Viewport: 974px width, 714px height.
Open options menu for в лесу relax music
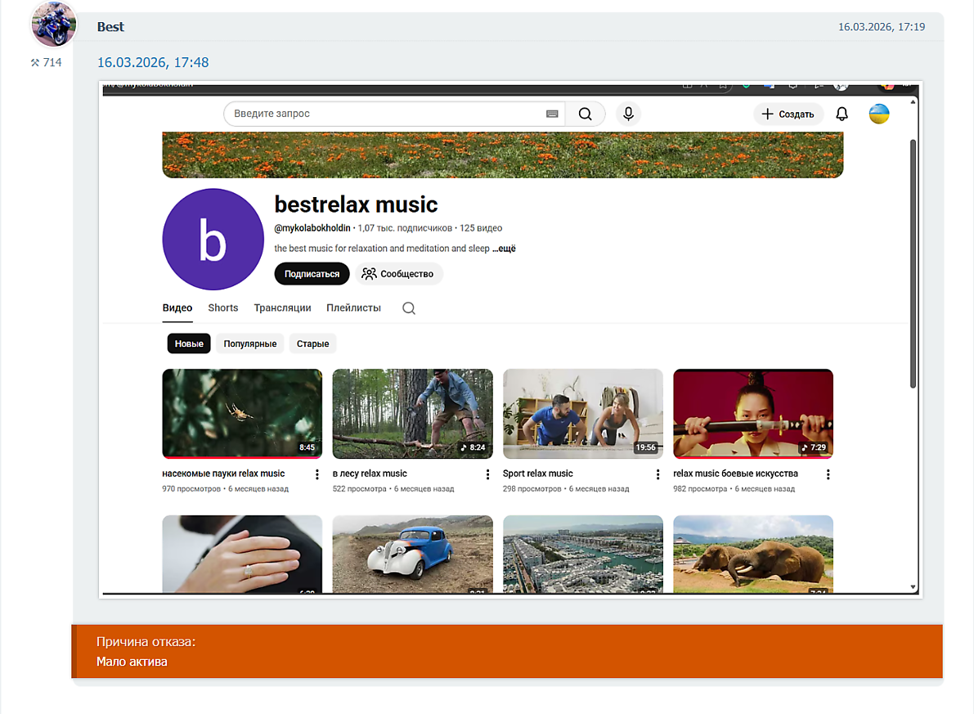487,474
